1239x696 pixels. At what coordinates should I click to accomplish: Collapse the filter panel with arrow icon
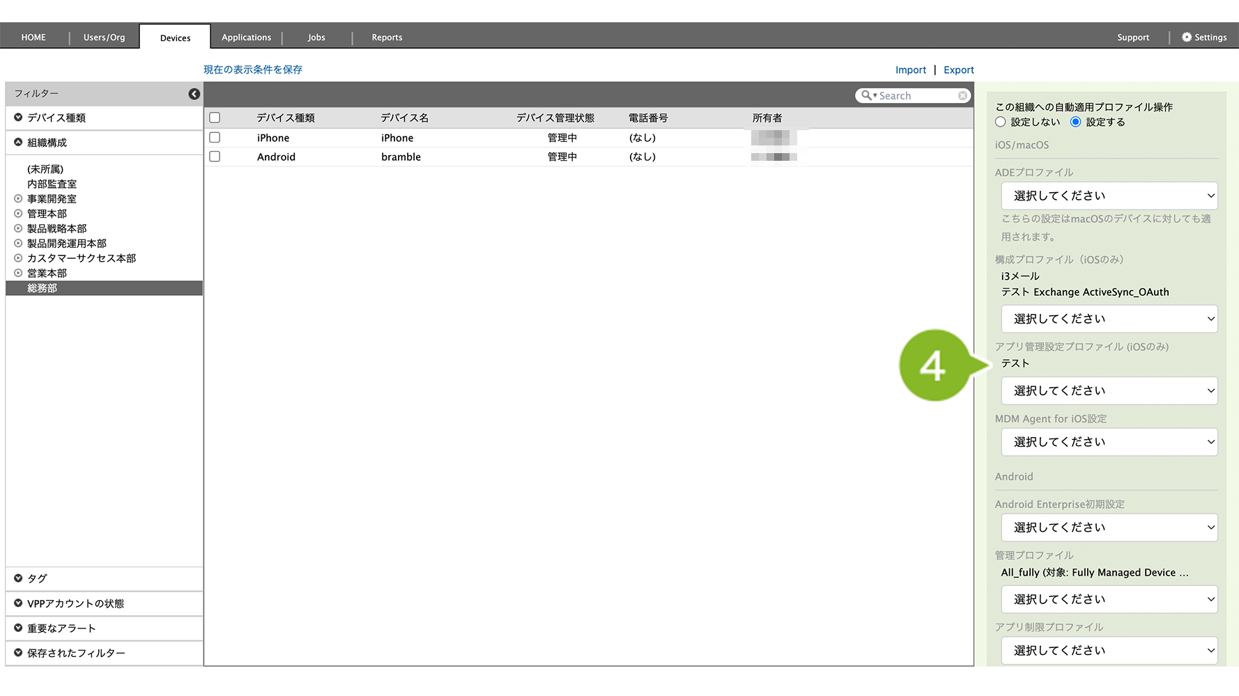pos(194,94)
